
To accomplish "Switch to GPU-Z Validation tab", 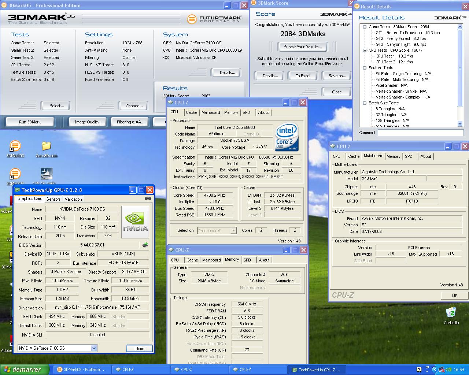I will 73,199.
